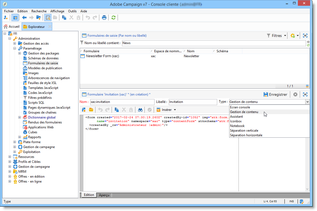The image size is (317, 211).
Task: Click the undo icon in form editor toolbar
Action: 100,110
